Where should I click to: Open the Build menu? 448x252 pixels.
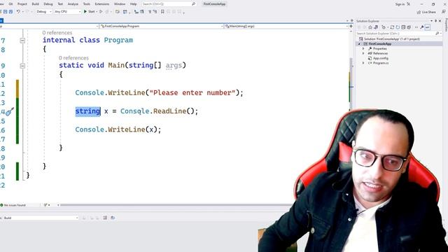(x=36, y=4)
